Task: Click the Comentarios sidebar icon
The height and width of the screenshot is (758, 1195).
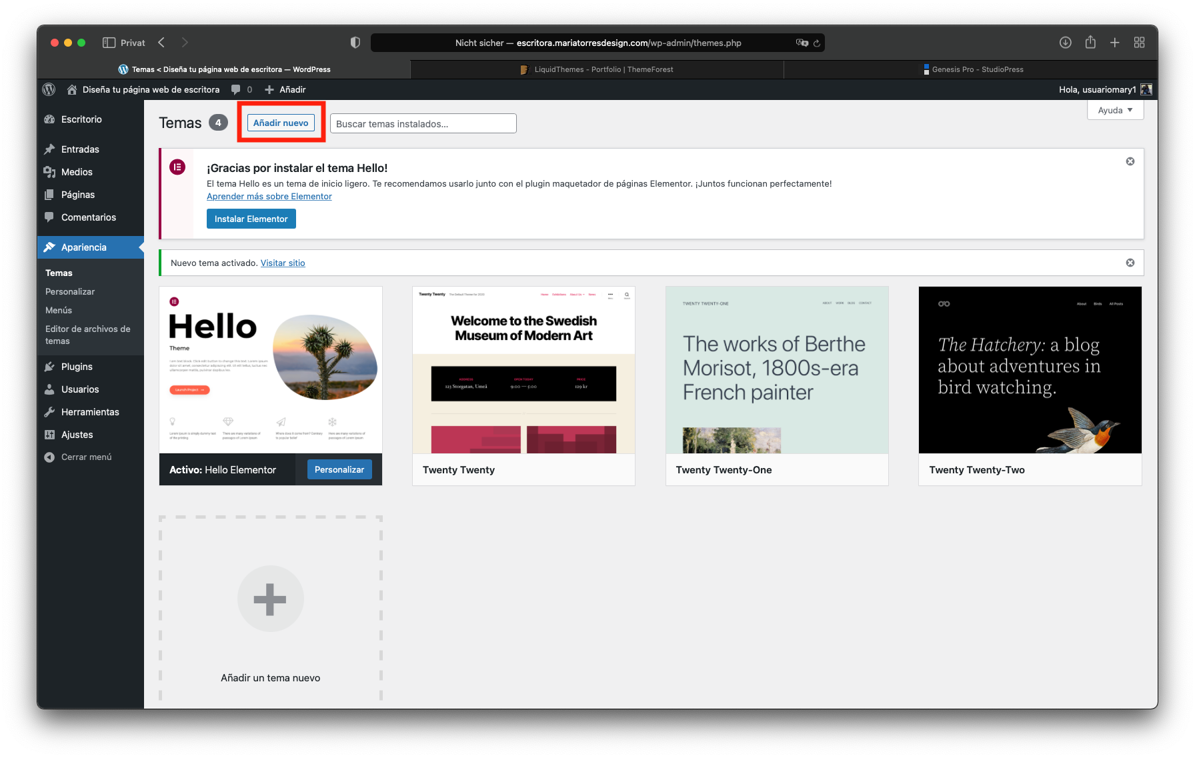Action: [49, 217]
